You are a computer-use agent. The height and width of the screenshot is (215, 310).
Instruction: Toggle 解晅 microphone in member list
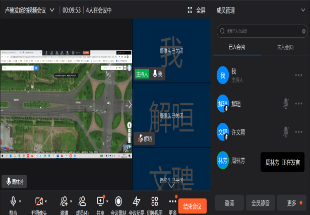[285, 103]
